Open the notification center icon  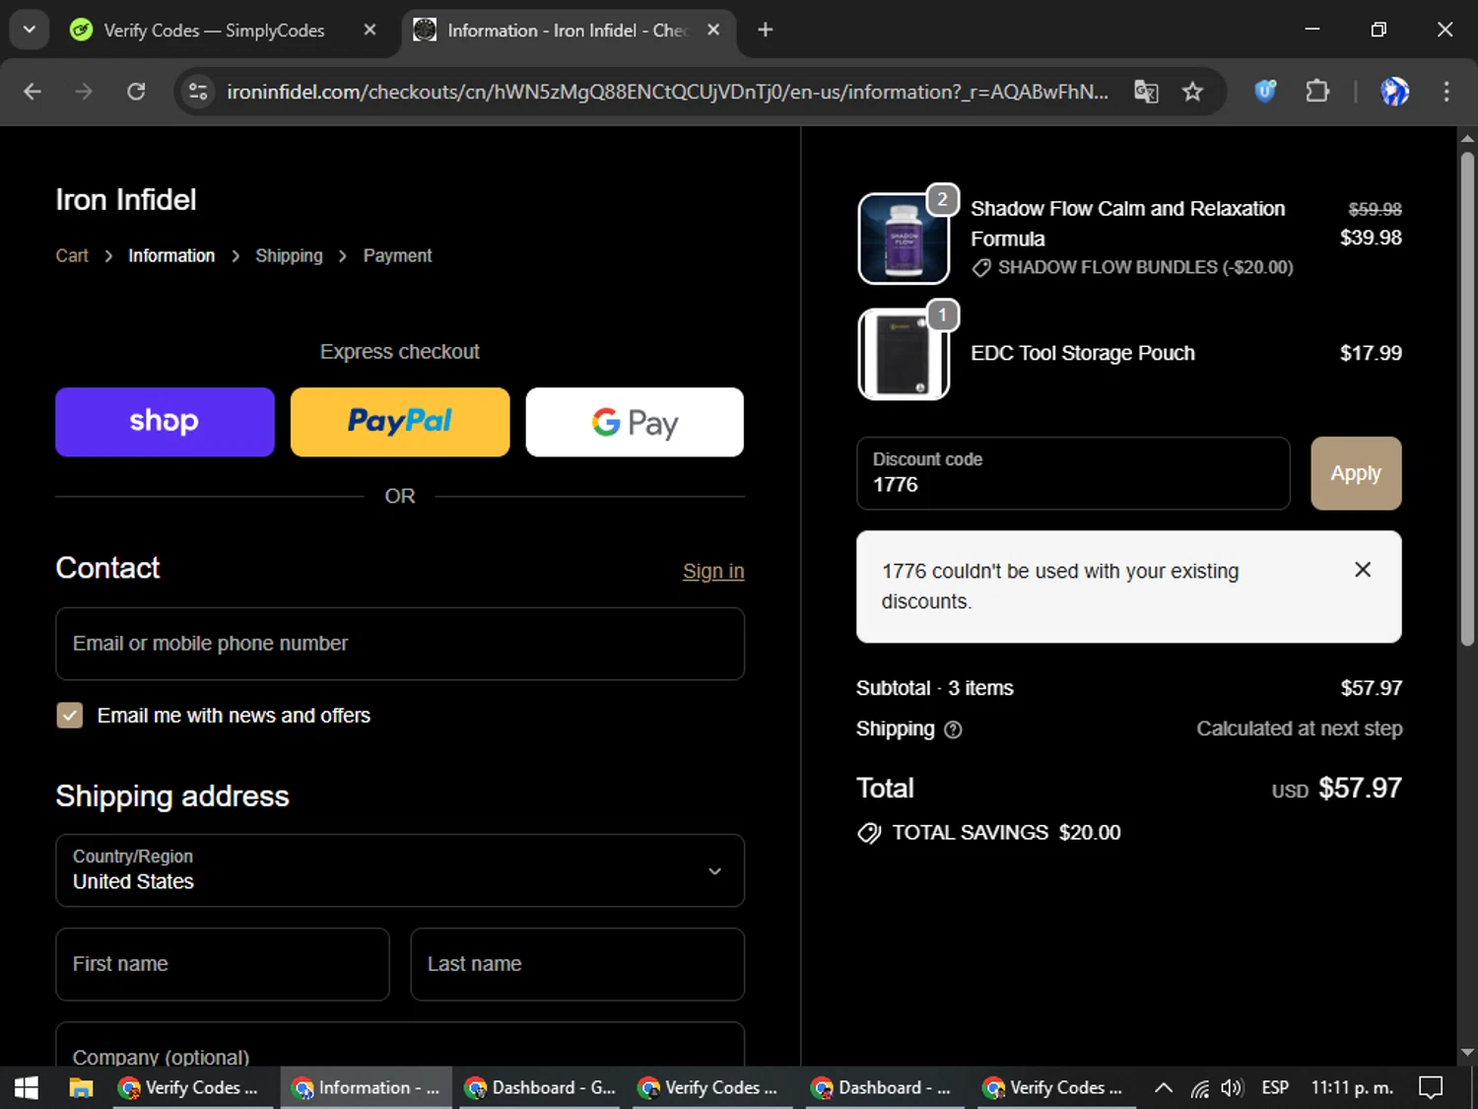click(1431, 1088)
